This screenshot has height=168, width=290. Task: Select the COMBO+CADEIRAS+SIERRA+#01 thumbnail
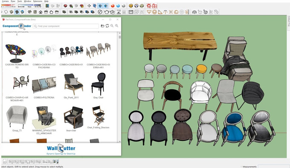(99, 50)
